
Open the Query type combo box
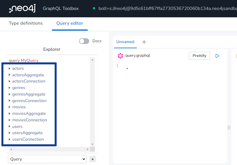click(x=47, y=159)
